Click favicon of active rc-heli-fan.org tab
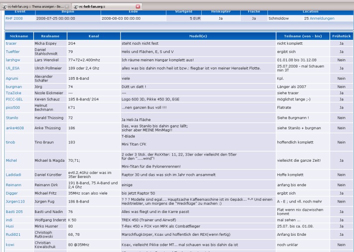The image size is (354, 252). (76, 7)
